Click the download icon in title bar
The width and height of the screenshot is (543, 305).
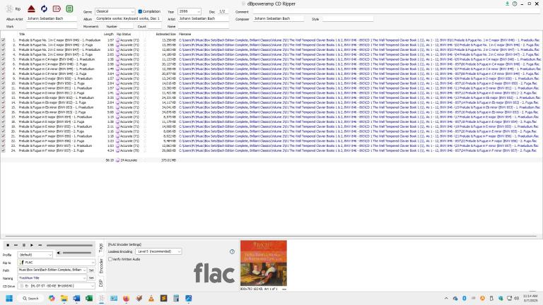tap(507, 4)
